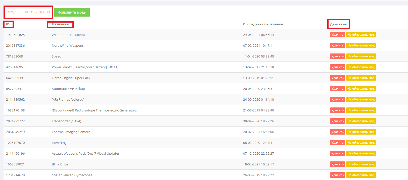This screenshot has height=180, width=408.
Task: Select the Blink Drive mod name
Action: click(x=60, y=164)
